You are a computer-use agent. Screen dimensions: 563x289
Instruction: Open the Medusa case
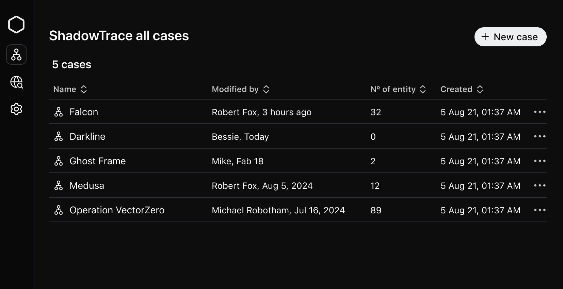(x=87, y=186)
